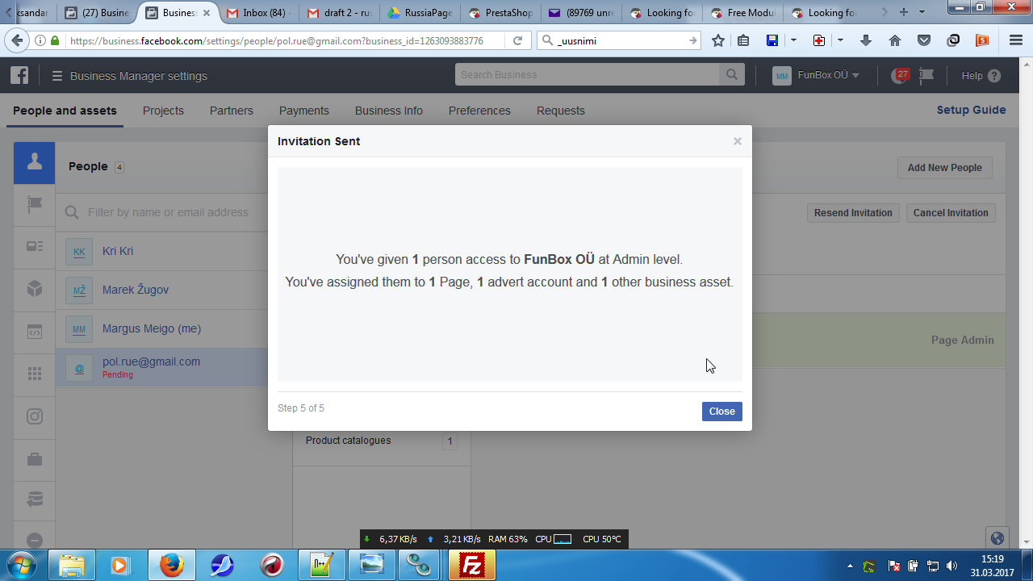The image size is (1033, 581).
Task: Open Windows Explorer folder in taskbar
Action: coord(72,566)
